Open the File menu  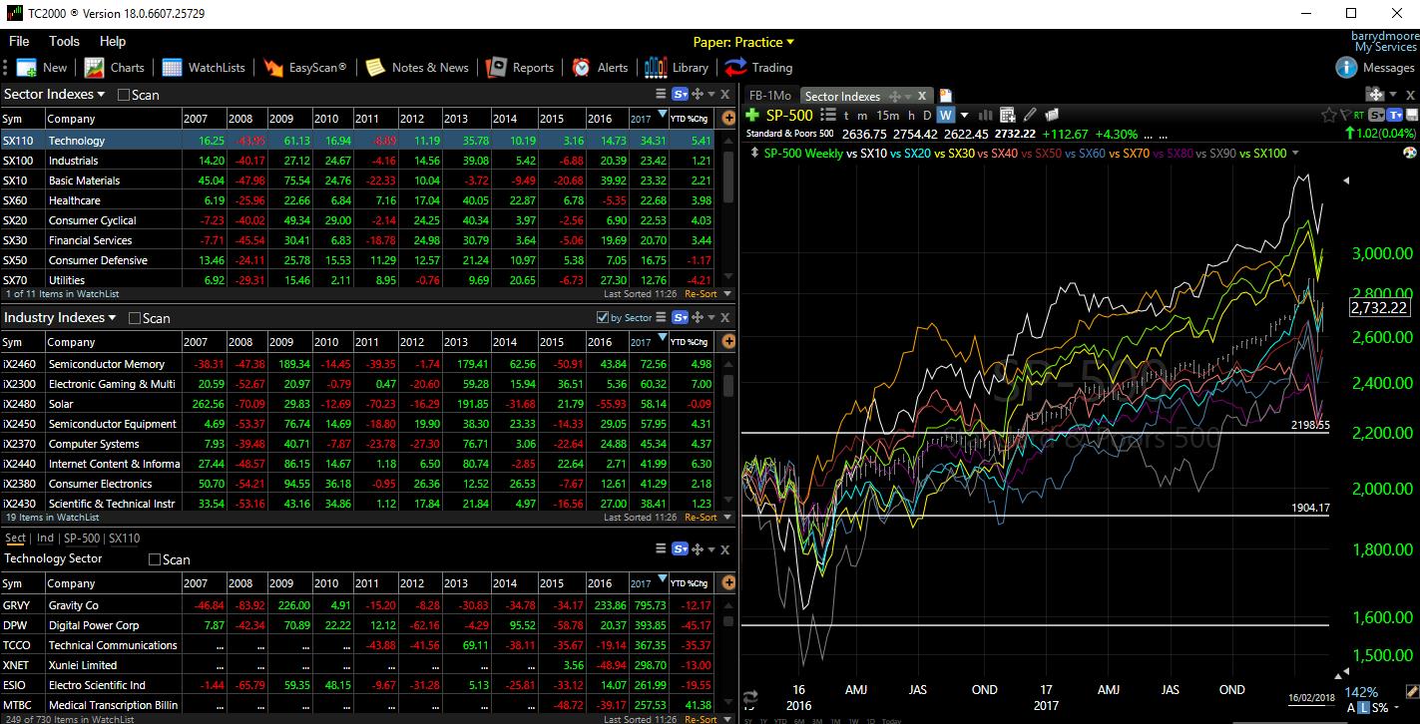tap(19, 41)
